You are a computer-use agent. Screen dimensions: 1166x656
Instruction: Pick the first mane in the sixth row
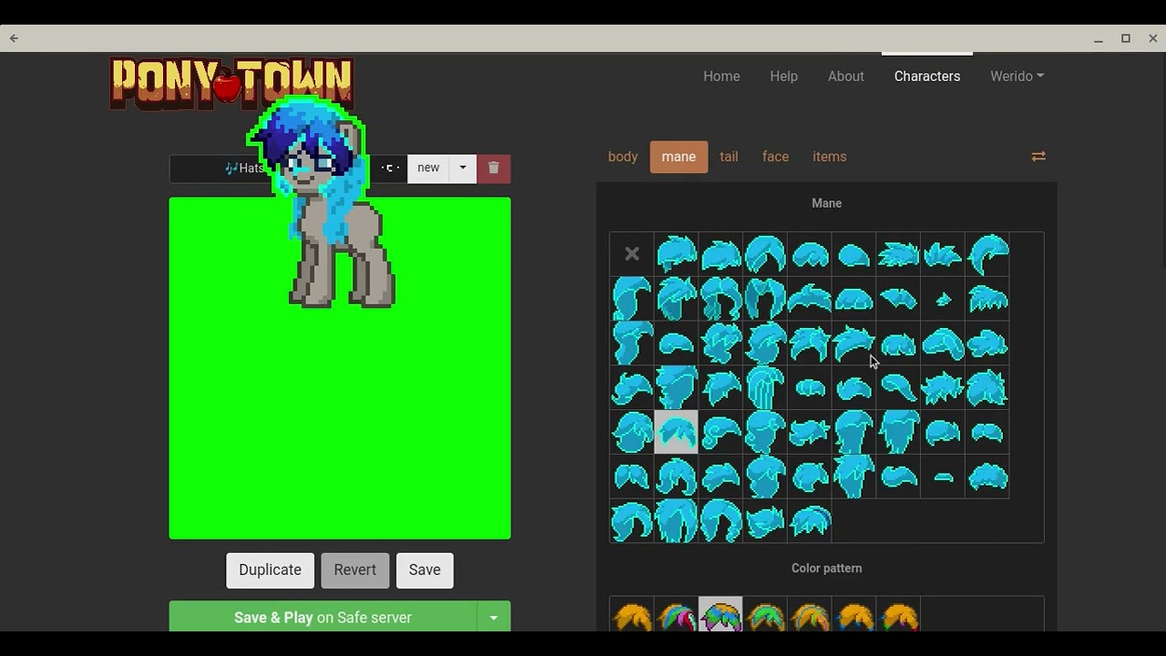pos(632,477)
